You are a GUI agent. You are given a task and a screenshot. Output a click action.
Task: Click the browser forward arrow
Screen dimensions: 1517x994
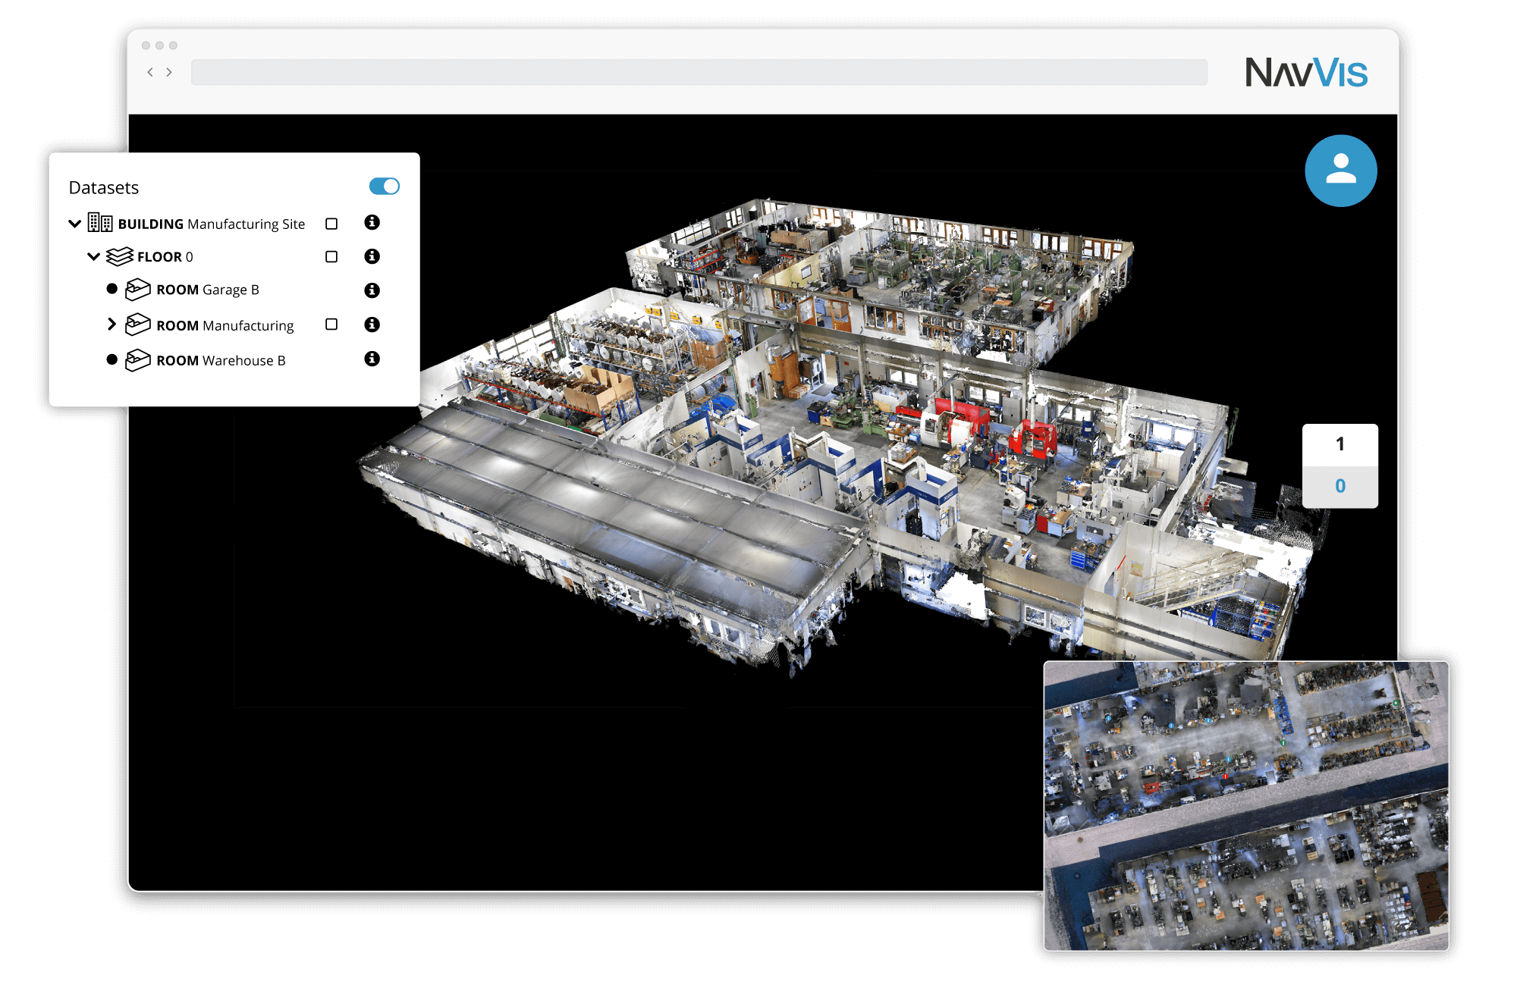tap(169, 72)
